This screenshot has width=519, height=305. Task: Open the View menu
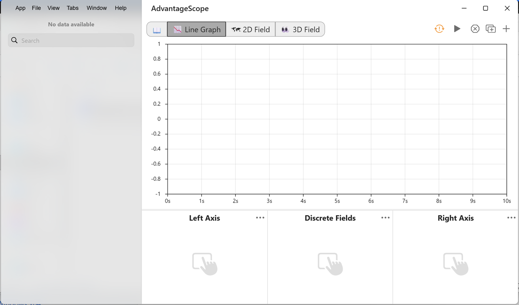(x=54, y=8)
